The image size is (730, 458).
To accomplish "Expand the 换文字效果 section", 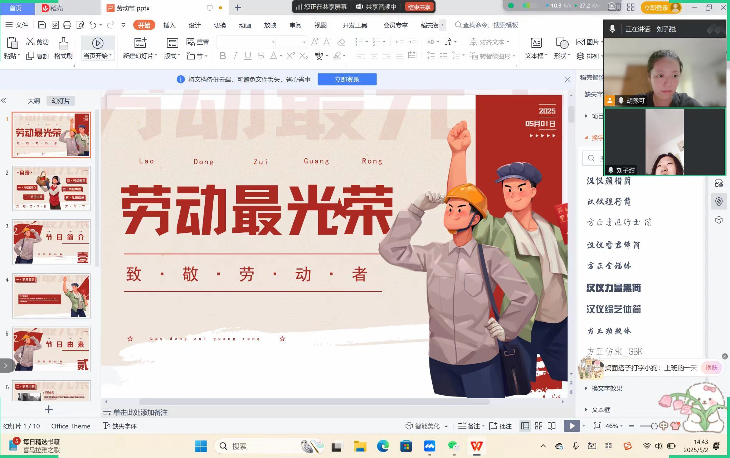I will pyautogui.click(x=606, y=389).
